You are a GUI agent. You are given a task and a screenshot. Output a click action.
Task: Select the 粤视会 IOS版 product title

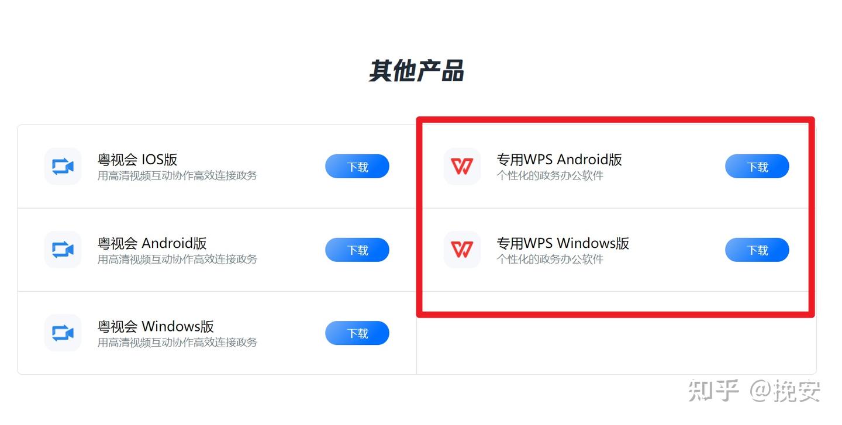pyautogui.click(x=137, y=160)
